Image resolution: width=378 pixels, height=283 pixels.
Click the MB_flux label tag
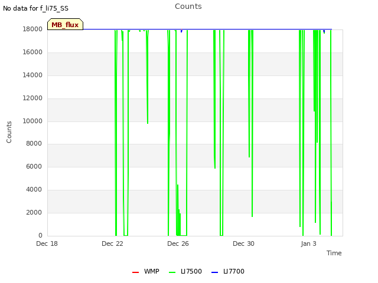(65, 24)
